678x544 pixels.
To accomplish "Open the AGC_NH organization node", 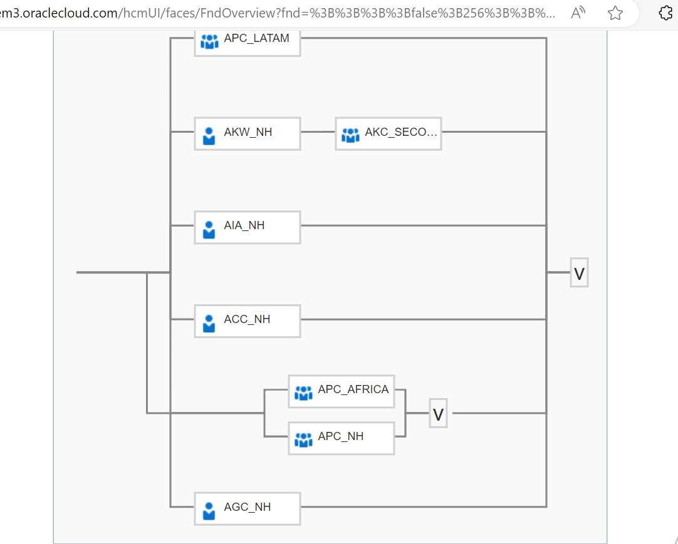I will 247,508.
